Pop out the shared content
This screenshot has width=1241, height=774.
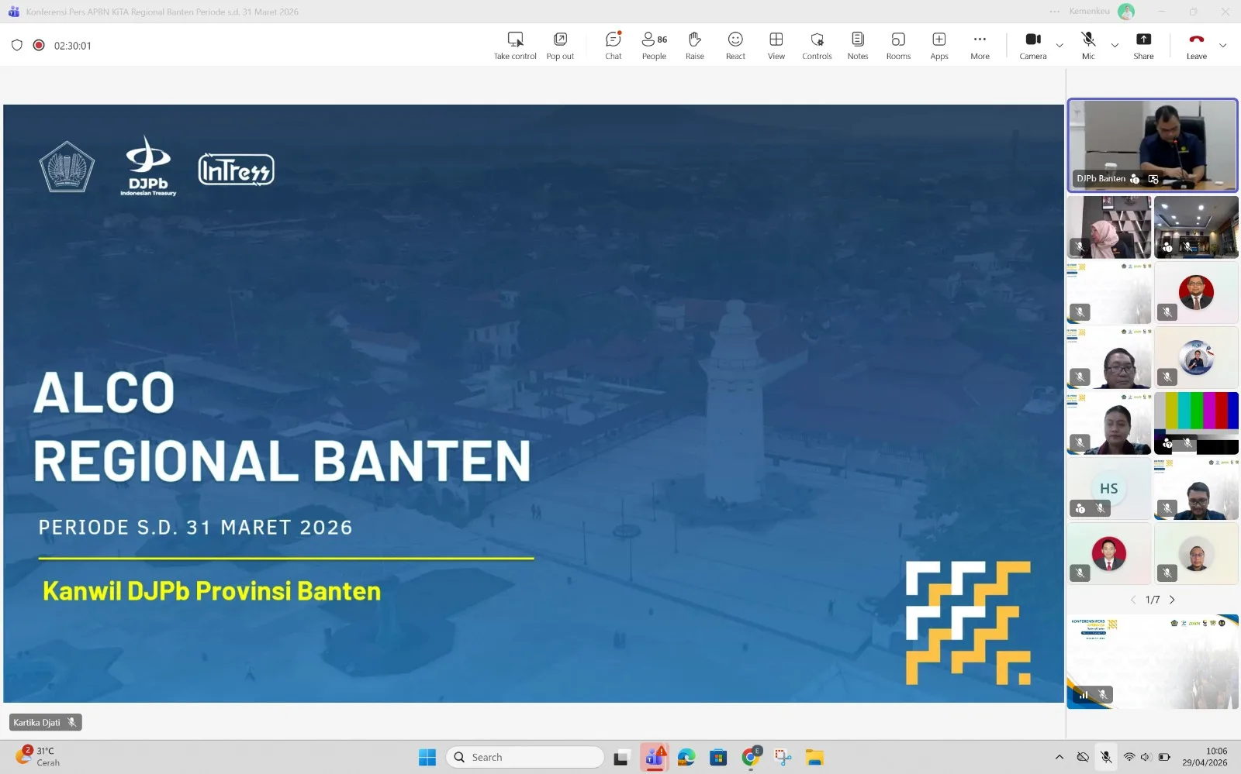click(x=560, y=45)
